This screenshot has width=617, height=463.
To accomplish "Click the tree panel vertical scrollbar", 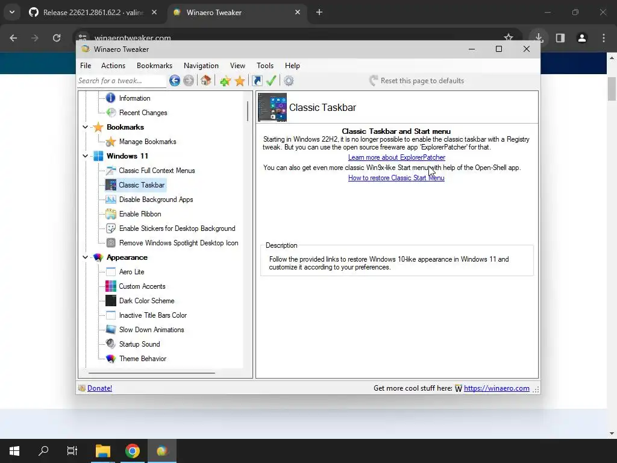I will pyautogui.click(x=248, y=112).
